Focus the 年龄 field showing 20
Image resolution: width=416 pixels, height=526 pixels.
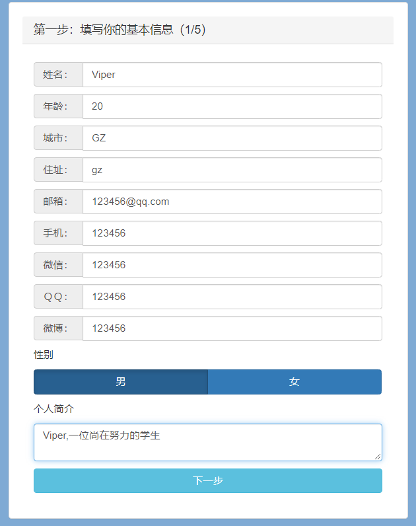tap(232, 106)
